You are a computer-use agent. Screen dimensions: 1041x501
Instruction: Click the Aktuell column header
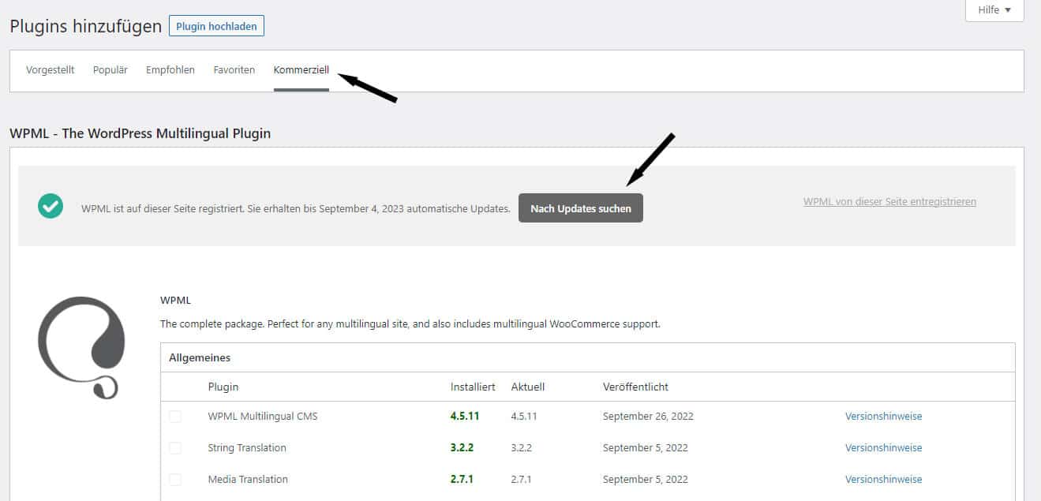click(x=528, y=387)
